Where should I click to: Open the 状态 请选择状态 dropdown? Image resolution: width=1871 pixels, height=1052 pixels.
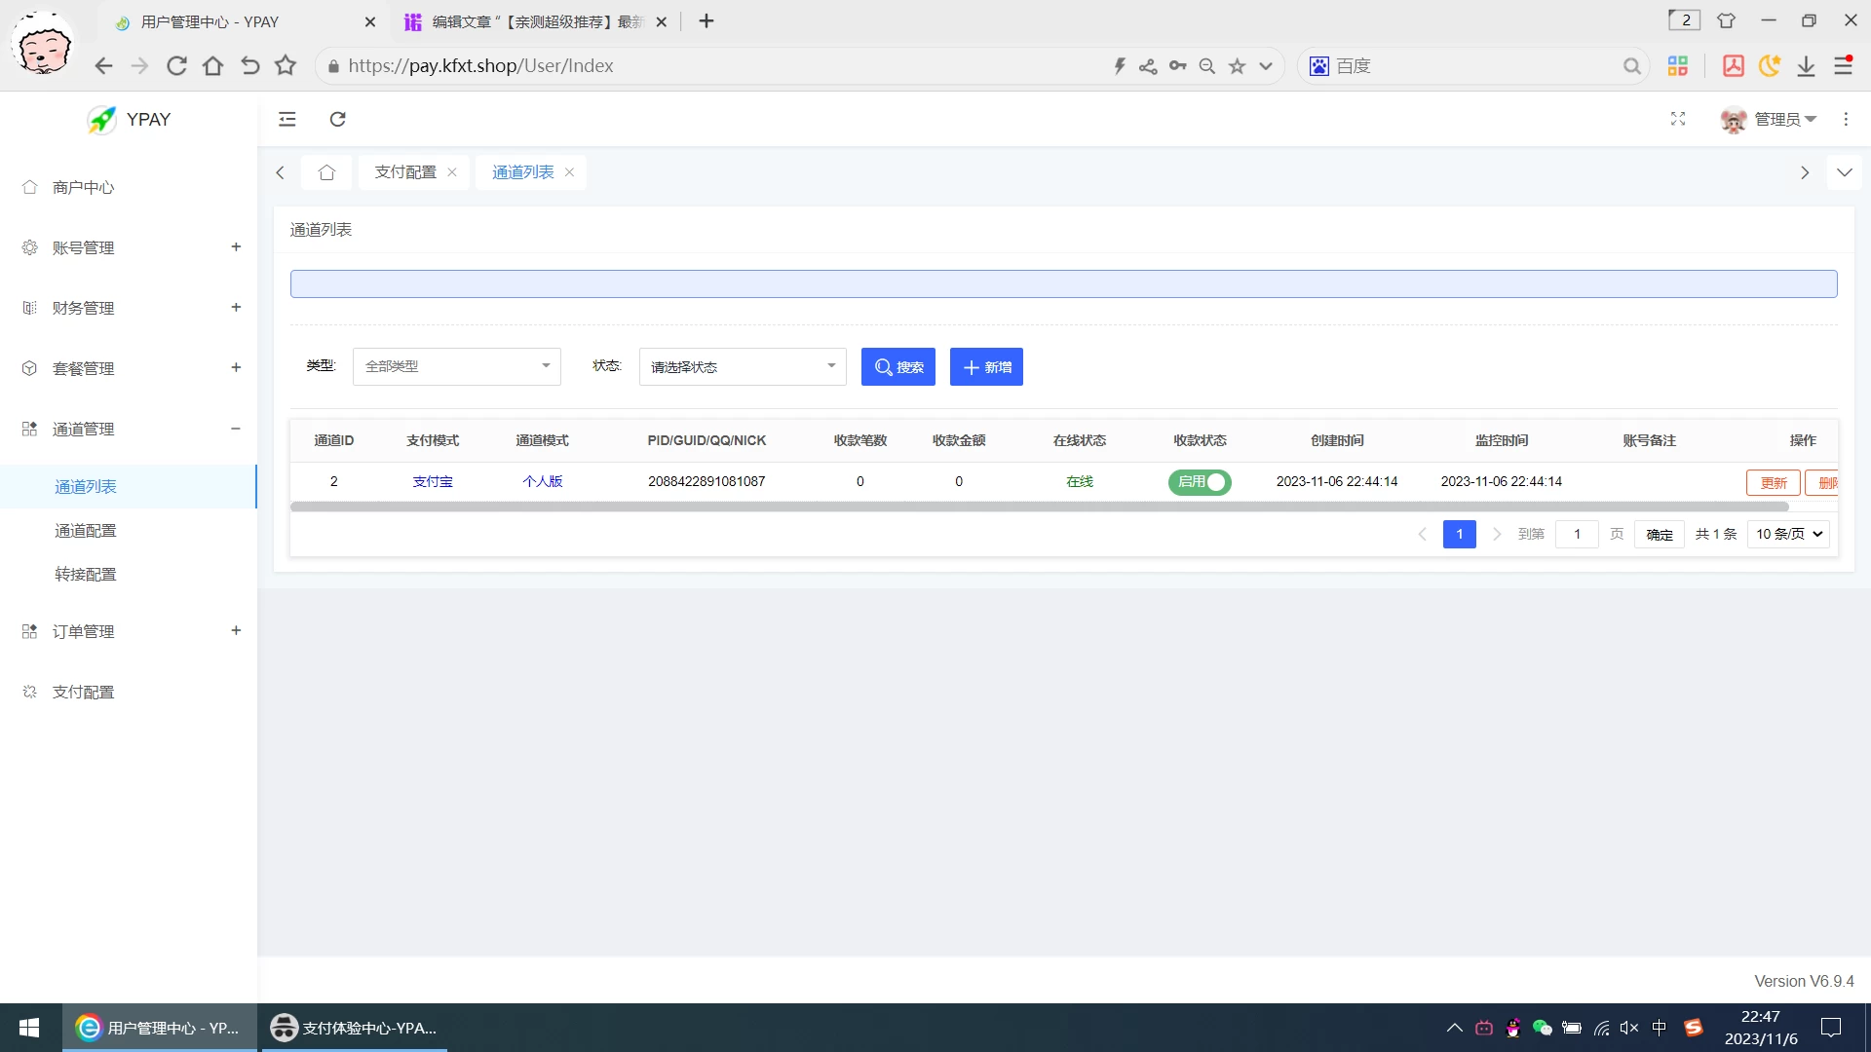coord(743,366)
